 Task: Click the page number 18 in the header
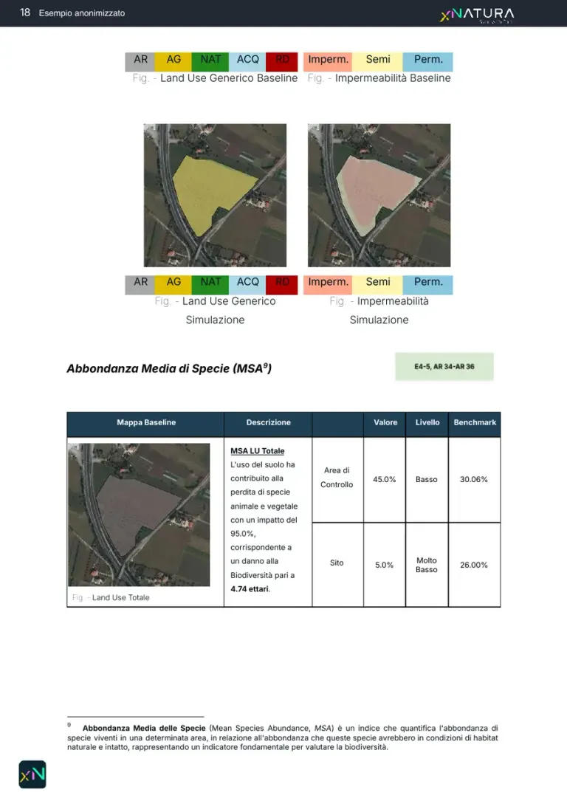point(25,13)
